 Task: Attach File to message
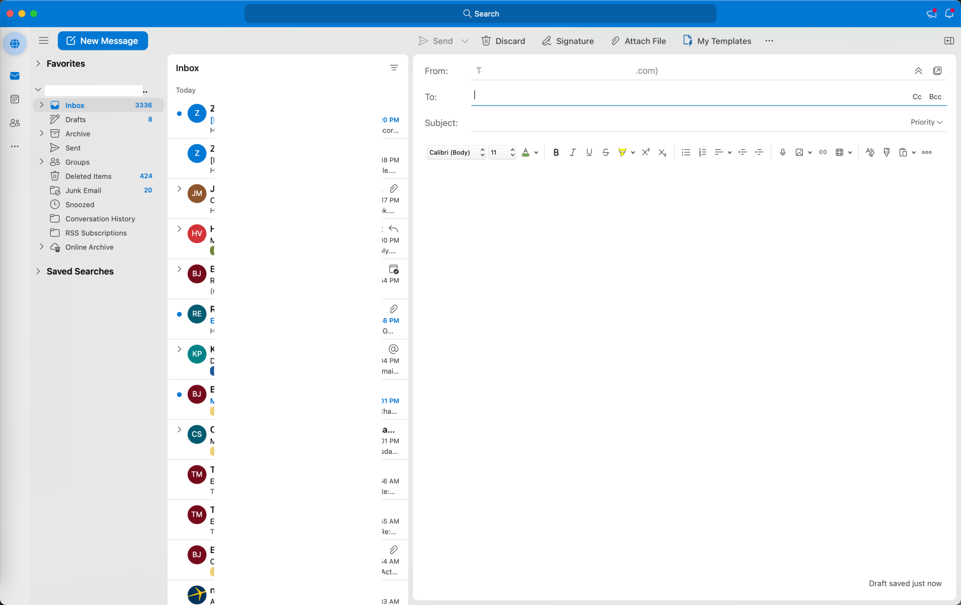[638, 41]
